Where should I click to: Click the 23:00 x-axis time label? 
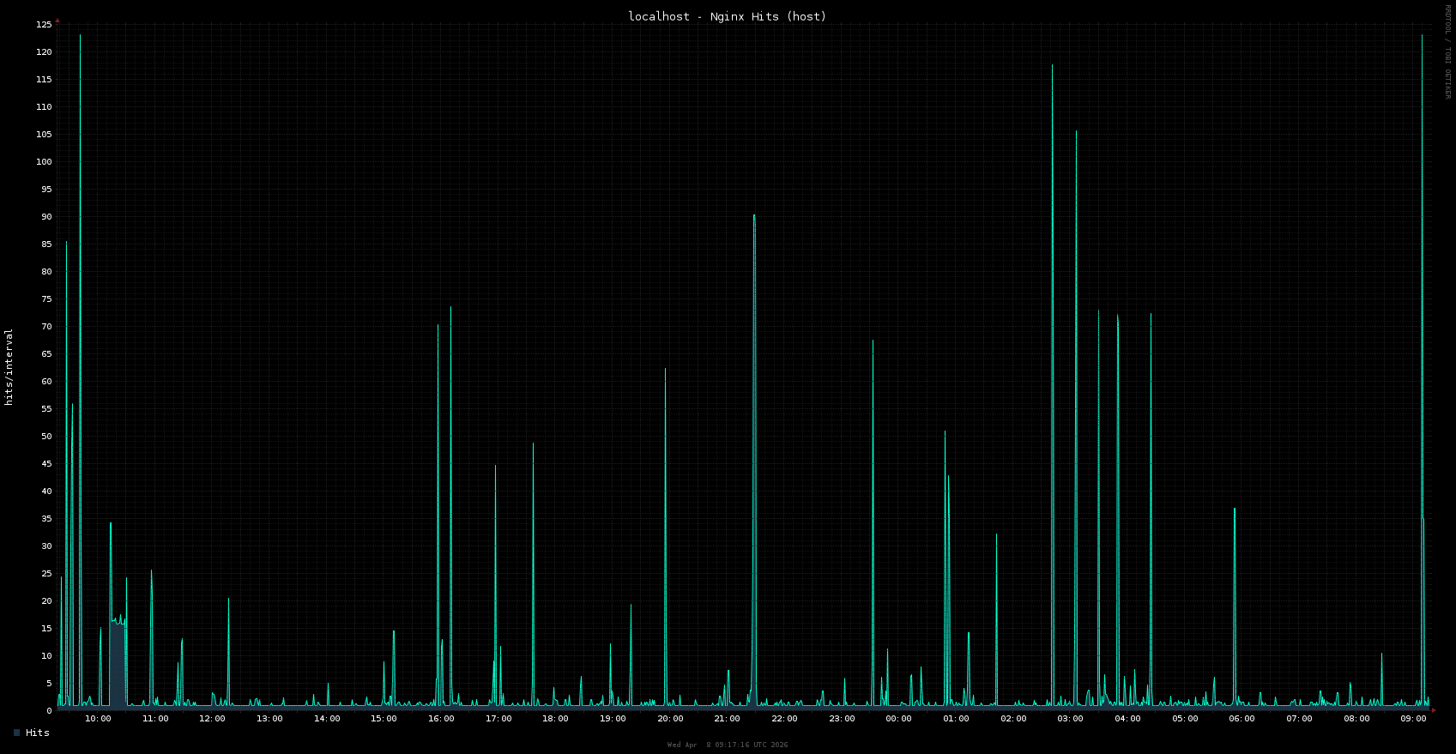point(842,719)
